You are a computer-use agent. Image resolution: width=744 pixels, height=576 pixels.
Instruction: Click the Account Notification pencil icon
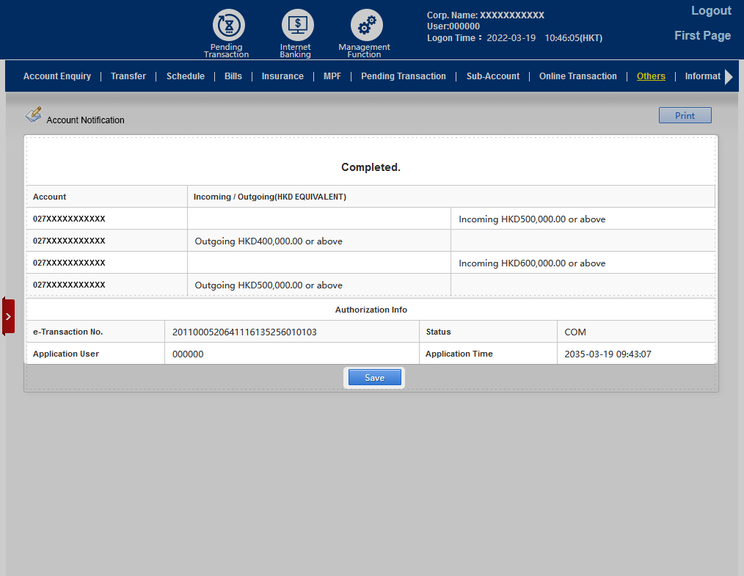tap(34, 114)
